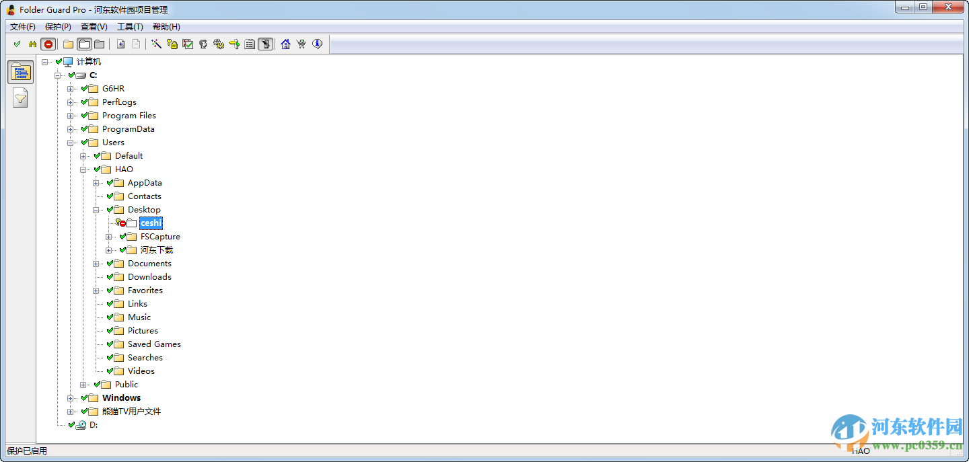Click the gray folder toolbar icon

99,44
